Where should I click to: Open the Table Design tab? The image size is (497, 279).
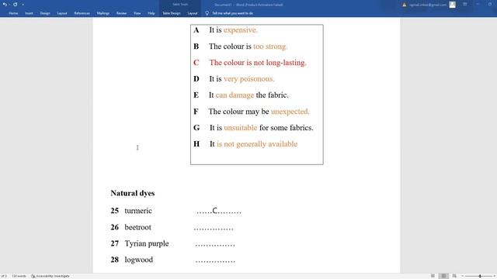[x=172, y=13]
